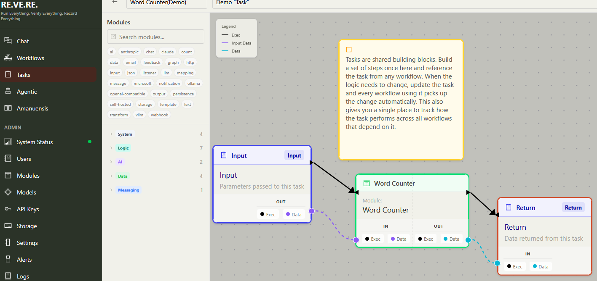Viewport: 597px width, 281px height.
Task: Click the Input node clipboard icon
Action: pyautogui.click(x=224, y=155)
